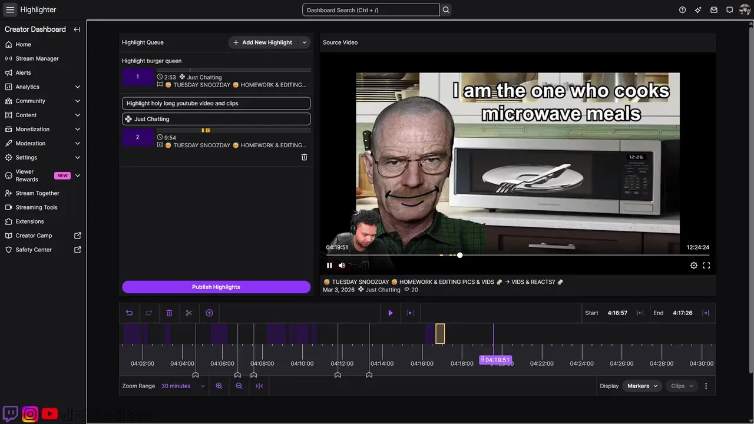Zoom in on the timeline
This screenshot has width=754, height=424.
pyautogui.click(x=219, y=386)
